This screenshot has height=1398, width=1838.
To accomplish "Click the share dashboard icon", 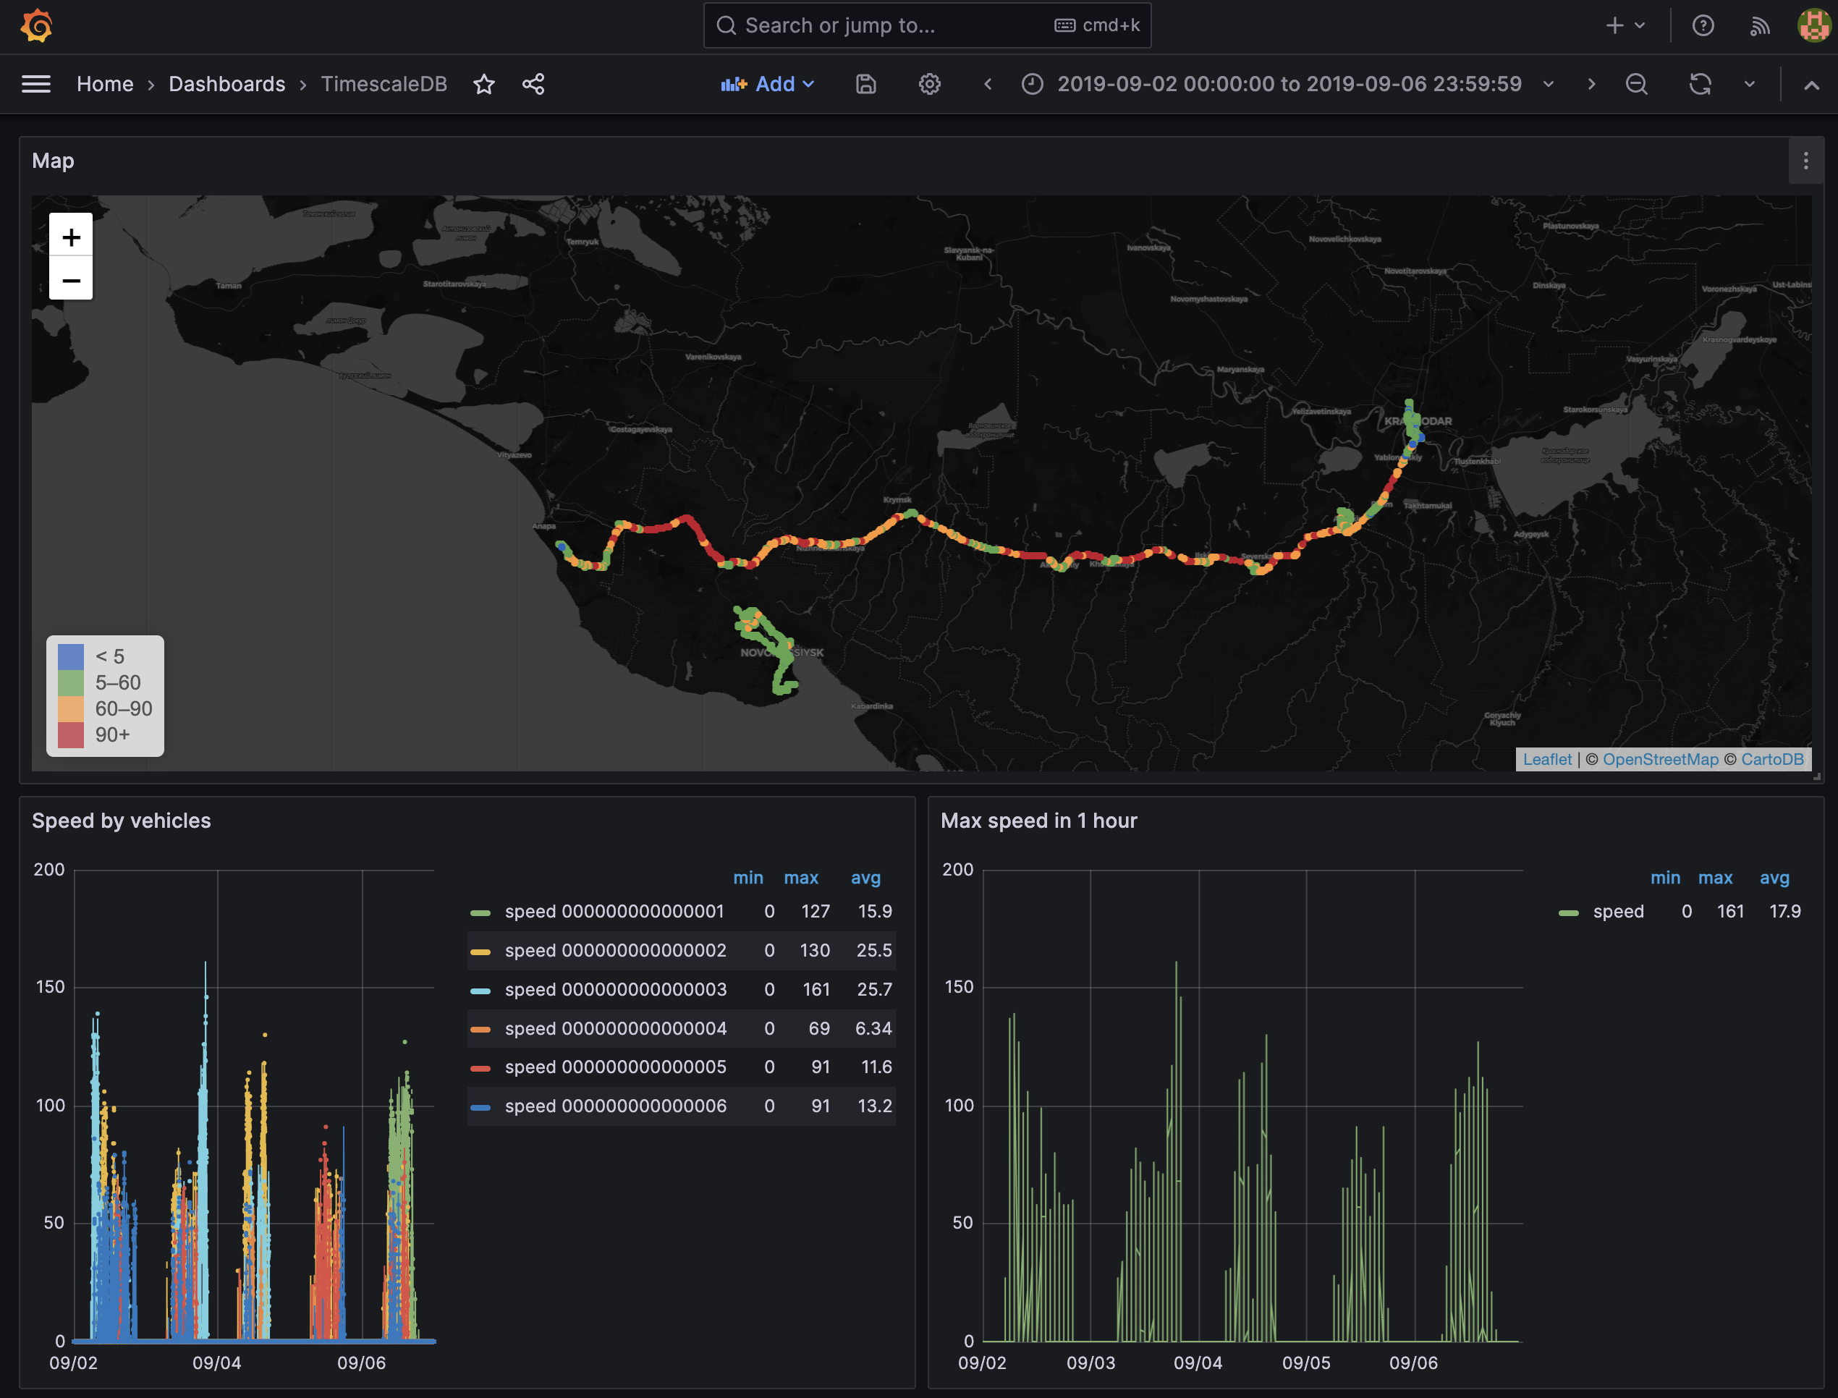I will [533, 84].
